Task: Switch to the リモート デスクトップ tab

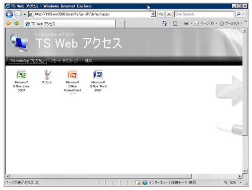Action: point(64,61)
